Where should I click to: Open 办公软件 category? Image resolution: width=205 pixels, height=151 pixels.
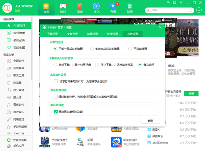[16, 90]
